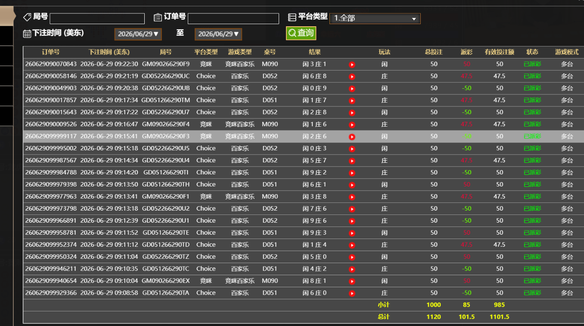This screenshot has height=326, width=584.
Task: Play video replay for order 260629099995002
Action: [352, 149]
